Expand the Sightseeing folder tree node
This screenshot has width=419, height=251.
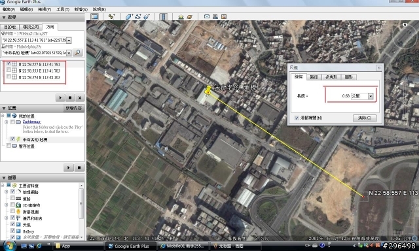click(6, 122)
